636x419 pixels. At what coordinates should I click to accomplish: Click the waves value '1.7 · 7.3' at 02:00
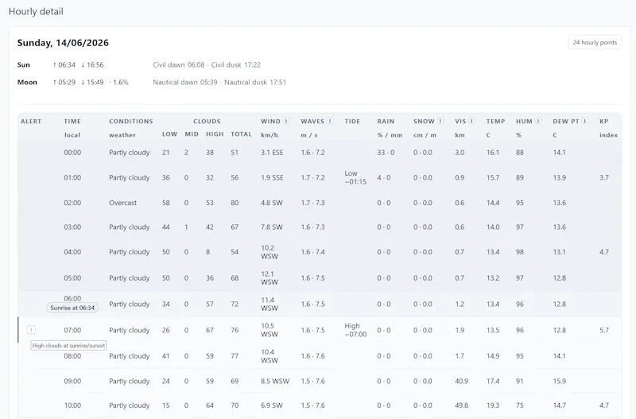point(312,203)
